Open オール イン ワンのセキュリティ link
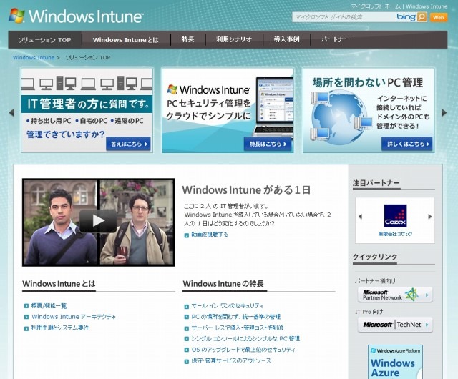This screenshot has width=458, height=379. pos(228,306)
